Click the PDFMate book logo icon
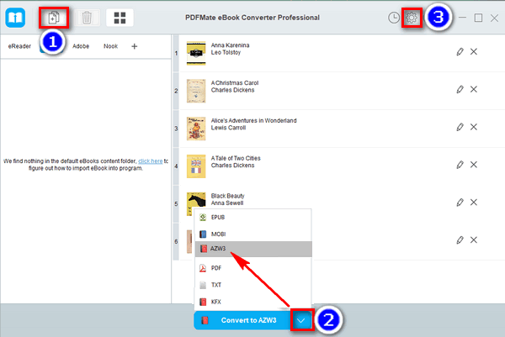The height and width of the screenshot is (337, 505). coord(15,18)
